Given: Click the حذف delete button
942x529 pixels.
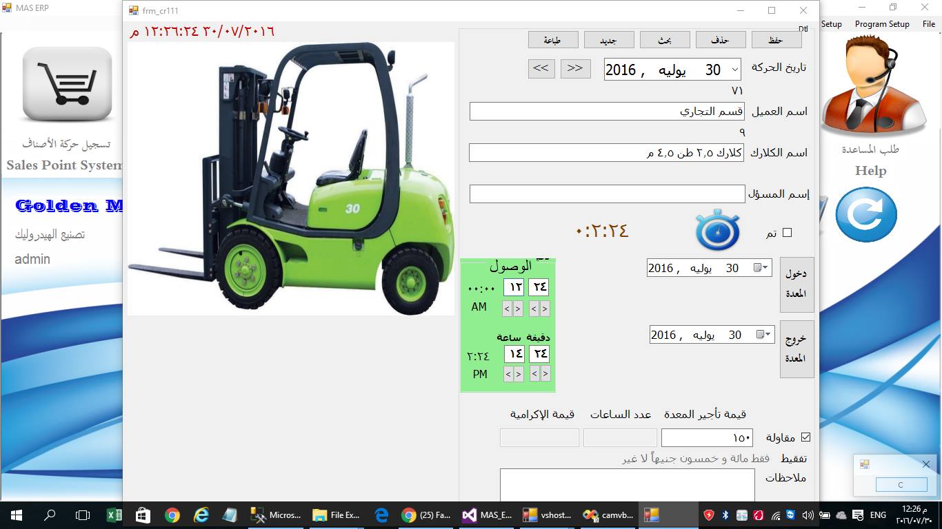Looking at the screenshot, I should point(721,40).
